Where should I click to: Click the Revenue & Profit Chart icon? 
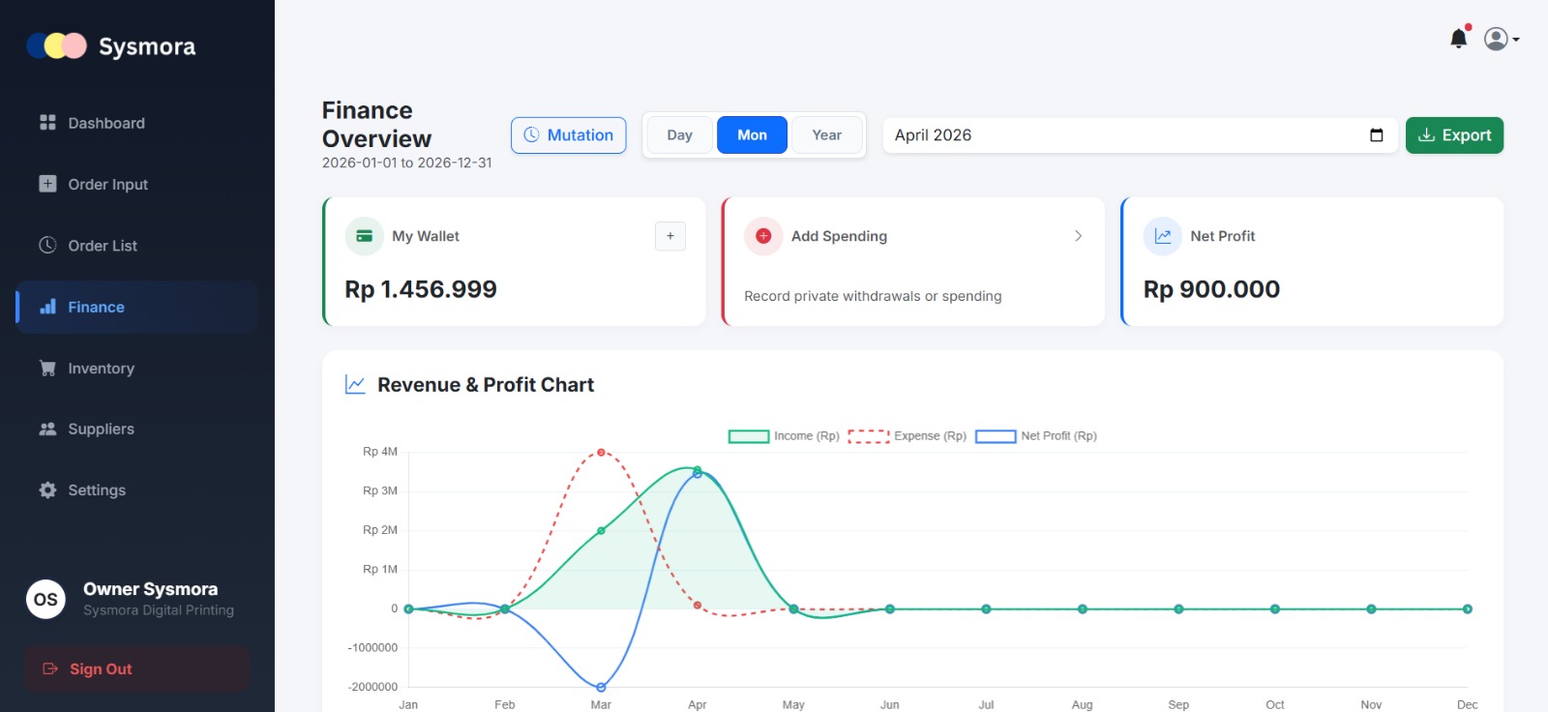pyautogui.click(x=355, y=385)
